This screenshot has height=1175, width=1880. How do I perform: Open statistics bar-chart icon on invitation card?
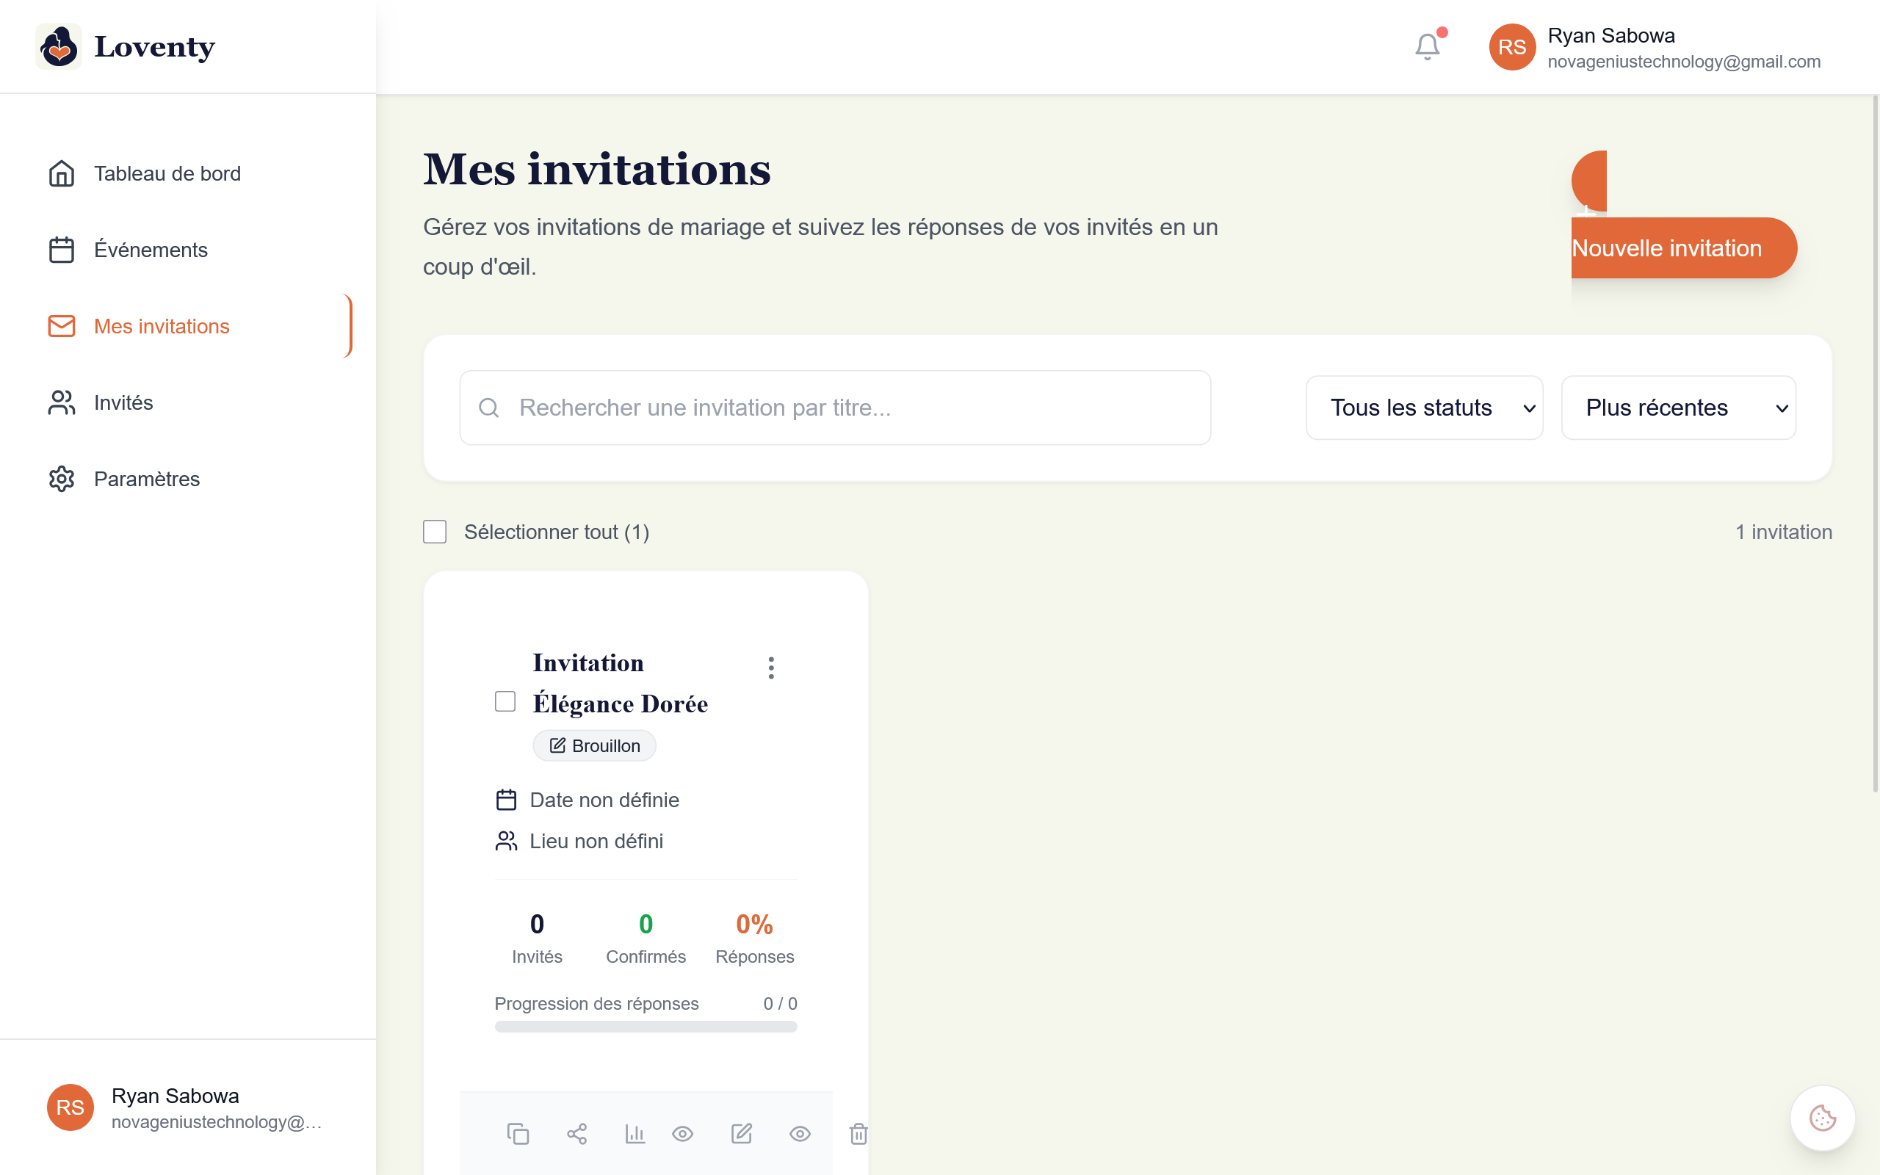point(634,1134)
